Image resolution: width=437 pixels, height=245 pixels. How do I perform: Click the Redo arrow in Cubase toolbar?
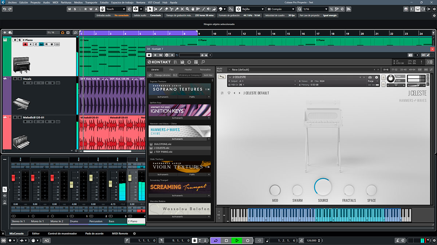pos(10,9)
